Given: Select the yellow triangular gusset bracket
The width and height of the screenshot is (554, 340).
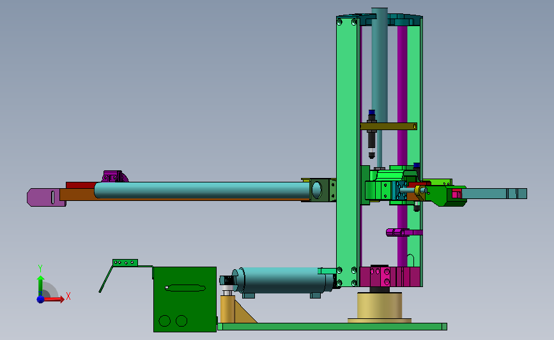Looking at the screenshot, I should coord(245,312).
